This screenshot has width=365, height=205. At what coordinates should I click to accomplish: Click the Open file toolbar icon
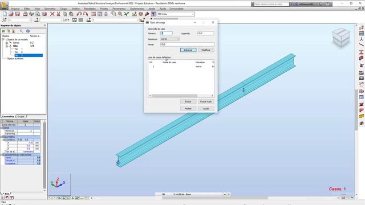coord(11,14)
